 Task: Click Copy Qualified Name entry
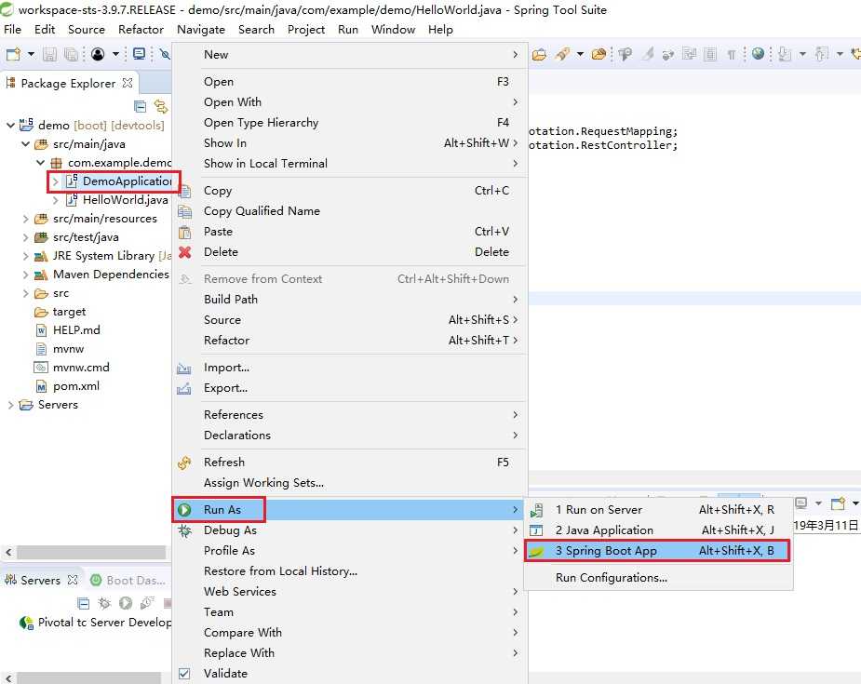[x=350, y=211]
